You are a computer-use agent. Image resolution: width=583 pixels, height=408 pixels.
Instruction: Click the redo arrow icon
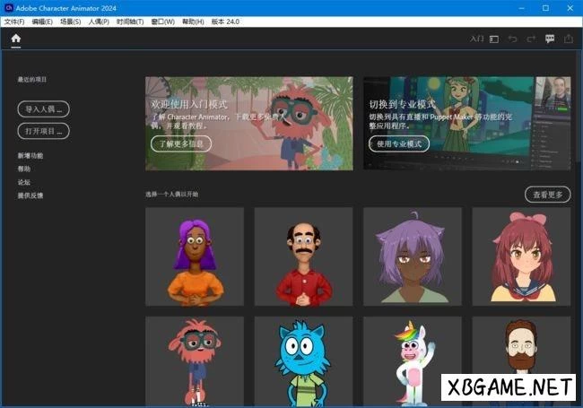pos(531,39)
